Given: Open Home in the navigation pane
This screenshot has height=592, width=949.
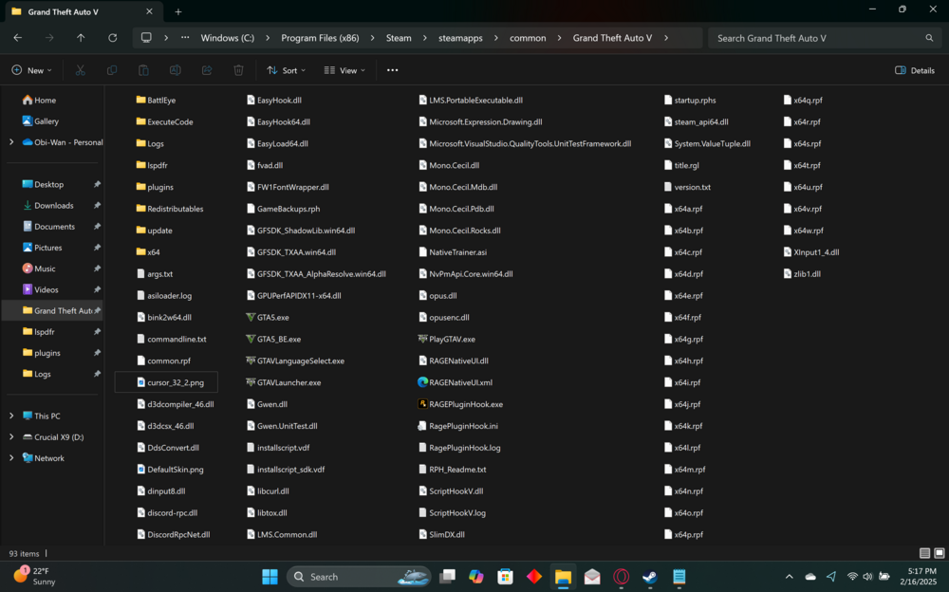Looking at the screenshot, I should click(40, 100).
